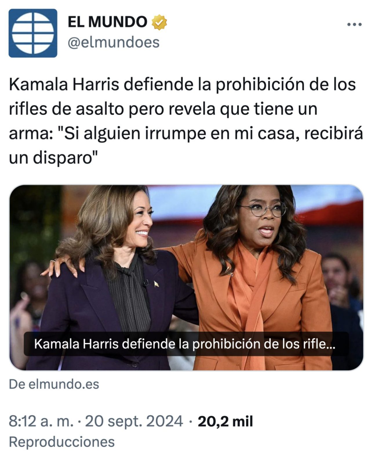This screenshot has height=458, width=371.
Task: Click the last line "un disparo"
Action: [53, 158]
